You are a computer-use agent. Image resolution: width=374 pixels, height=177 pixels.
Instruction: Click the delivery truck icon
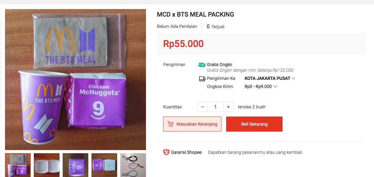(x=202, y=79)
